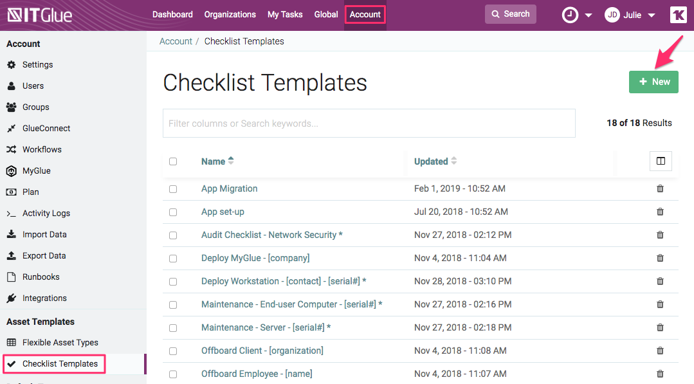Viewport: 694px width, 384px height.
Task: Delete the Deploy Workstation template
Action: point(661,281)
